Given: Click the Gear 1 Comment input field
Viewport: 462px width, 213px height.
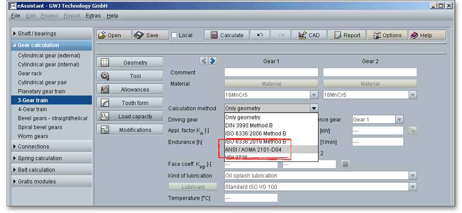Looking at the screenshot, I should 271,73.
